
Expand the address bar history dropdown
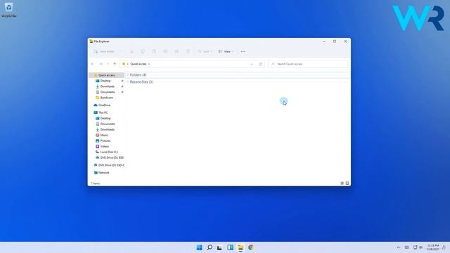click(252, 64)
